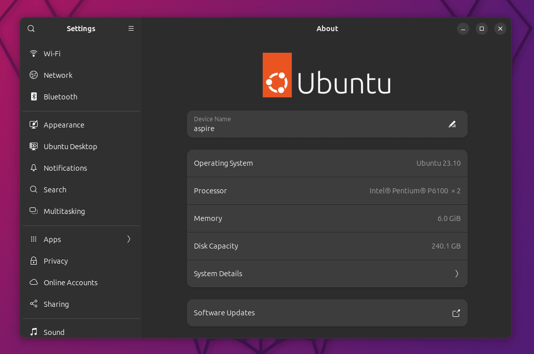Open Notifications settings

point(81,168)
